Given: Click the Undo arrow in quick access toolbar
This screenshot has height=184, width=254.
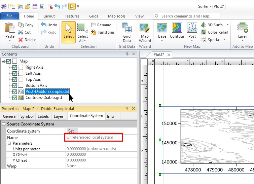Looking at the screenshot, I should [x=57, y=6].
